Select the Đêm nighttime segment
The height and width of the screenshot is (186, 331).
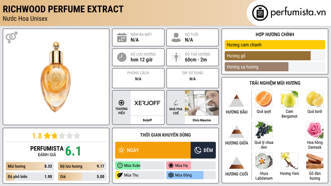click(203, 150)
